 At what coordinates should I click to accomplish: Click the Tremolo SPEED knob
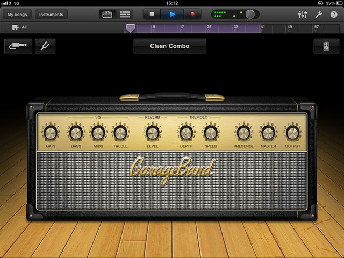point(211,133)
